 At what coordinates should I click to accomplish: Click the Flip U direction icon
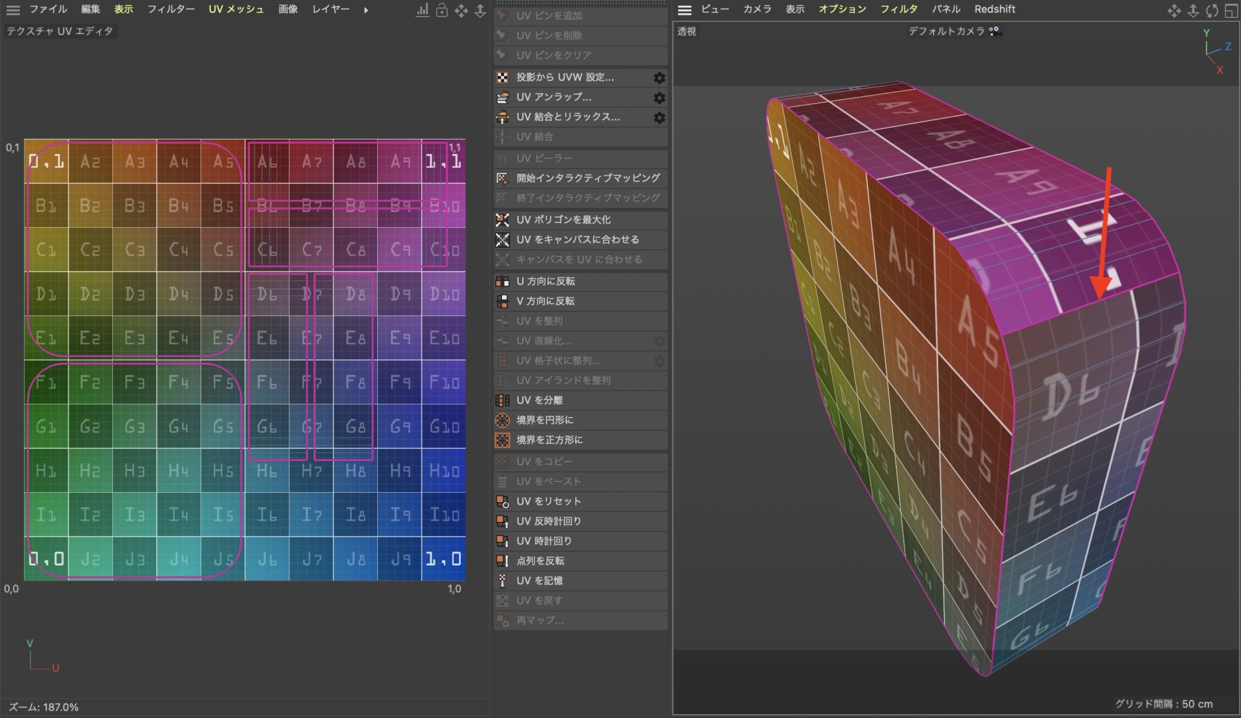coord(503,282)
